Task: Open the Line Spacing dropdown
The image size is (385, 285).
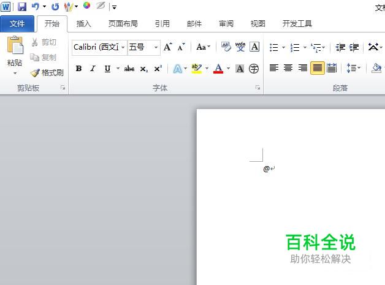Action: pyautogui.click(x=353, y=68)
